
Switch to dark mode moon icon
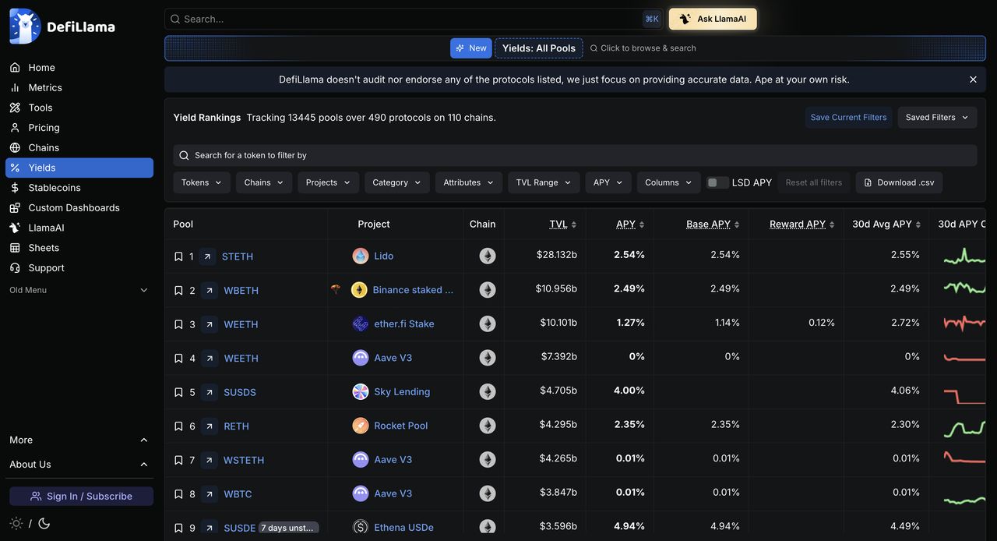(44, 523)
